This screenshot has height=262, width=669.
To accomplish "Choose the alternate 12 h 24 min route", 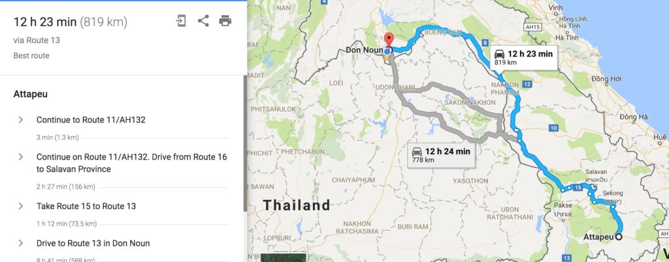I will click(x=441, y=155).
